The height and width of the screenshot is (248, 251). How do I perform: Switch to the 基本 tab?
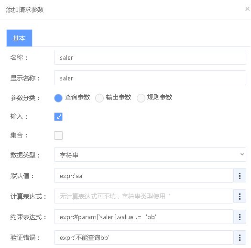pos(20,38)
